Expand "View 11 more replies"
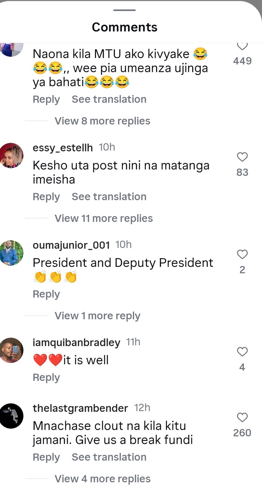The width and height of the screenshot is (262, 490). 103,218
